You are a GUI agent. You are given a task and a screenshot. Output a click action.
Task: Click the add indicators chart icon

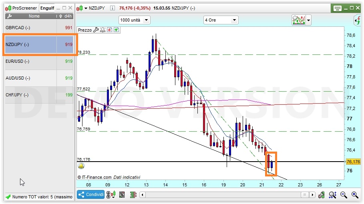click(x=299, y=20)
